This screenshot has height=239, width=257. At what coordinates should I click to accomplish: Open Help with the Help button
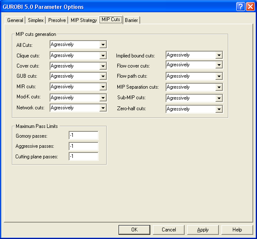[x=237, y=230]
